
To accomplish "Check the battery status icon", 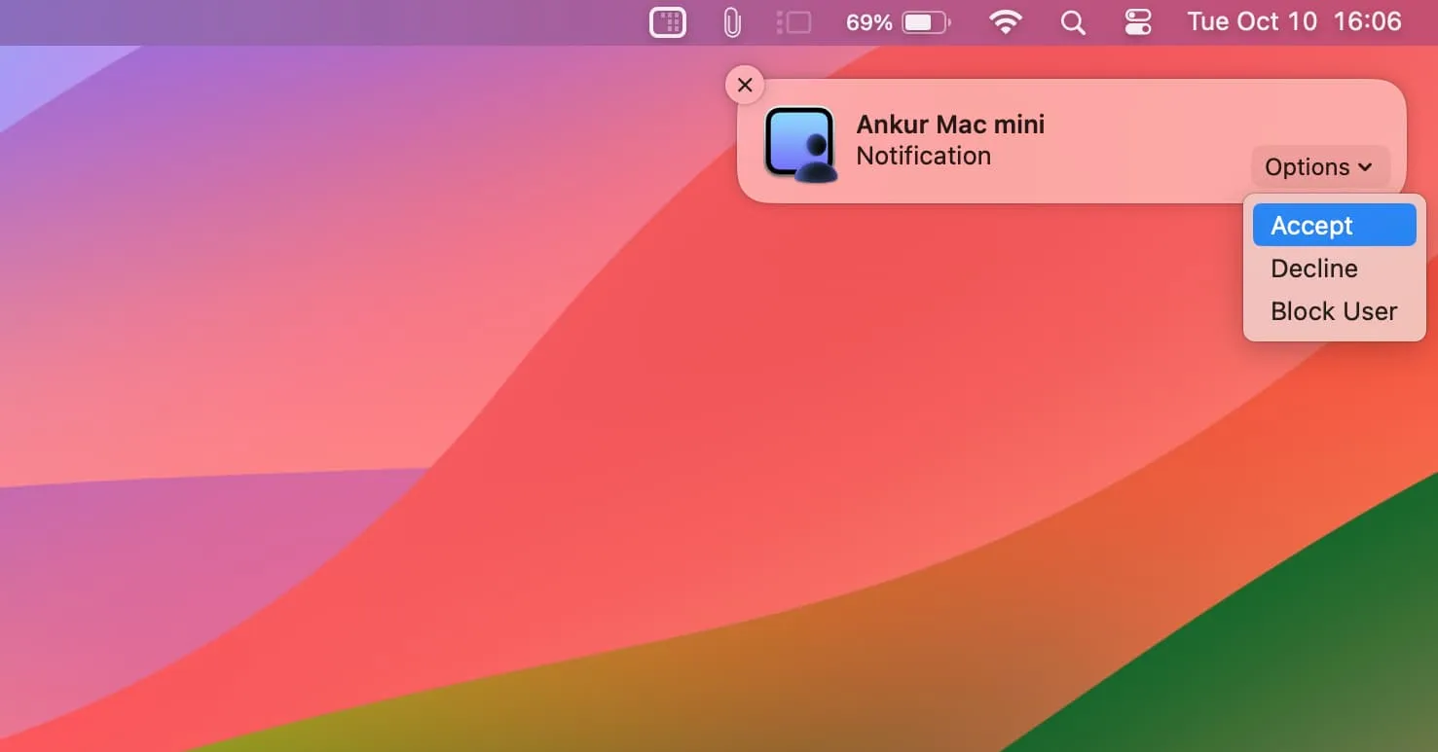I will point(926,22).
